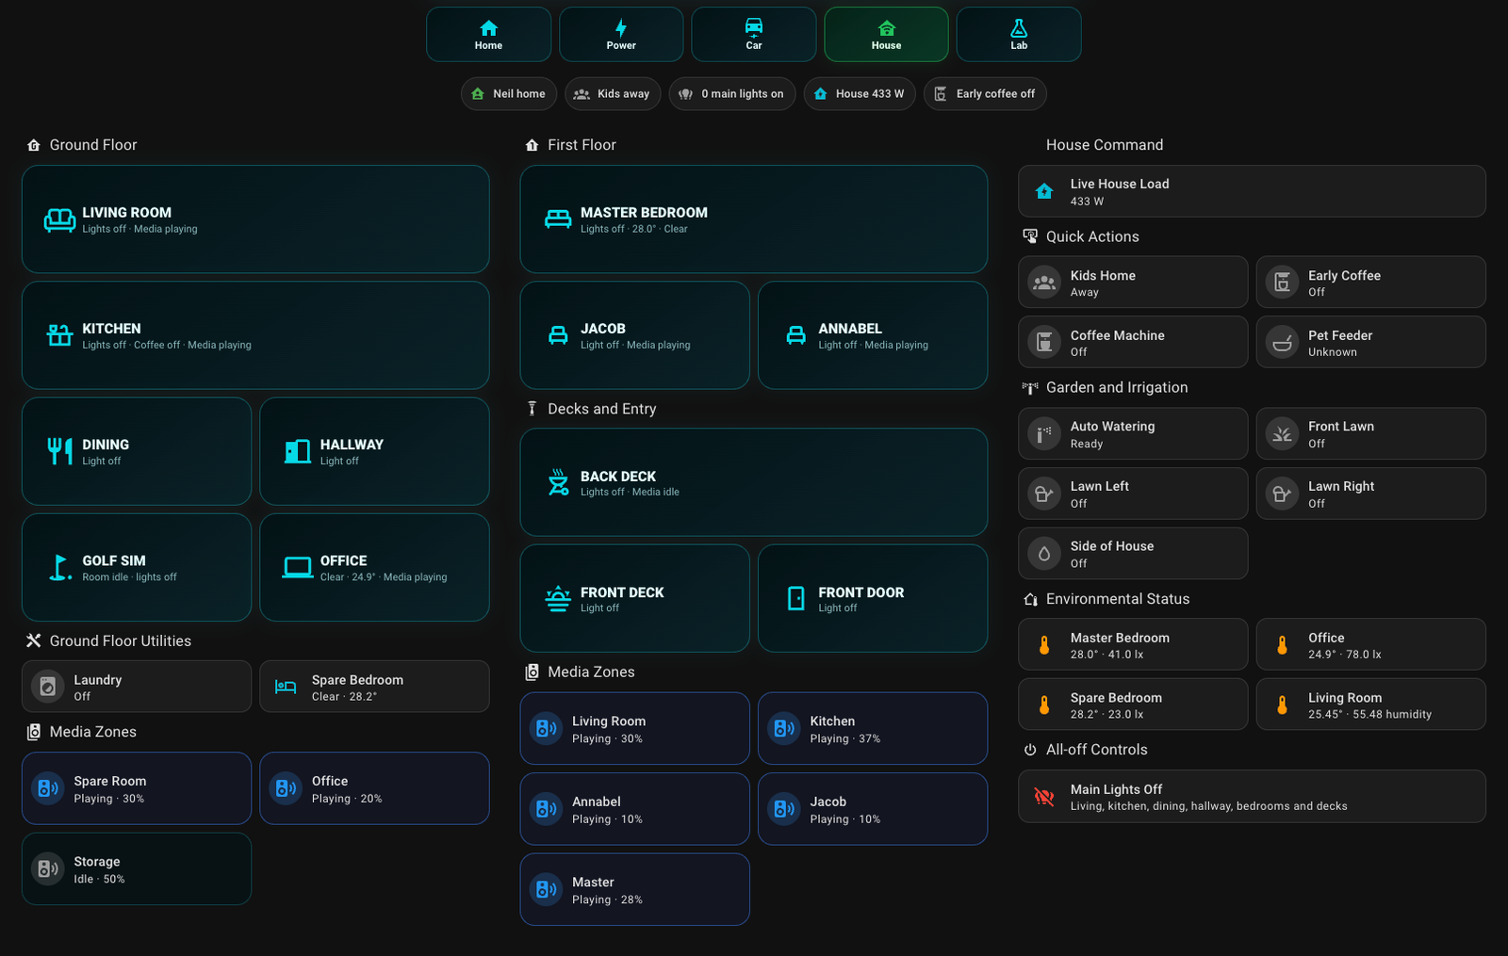Click the Kitchen icon on room card
The width and height of the screenshot is (1508, 956).
[59, 335]
